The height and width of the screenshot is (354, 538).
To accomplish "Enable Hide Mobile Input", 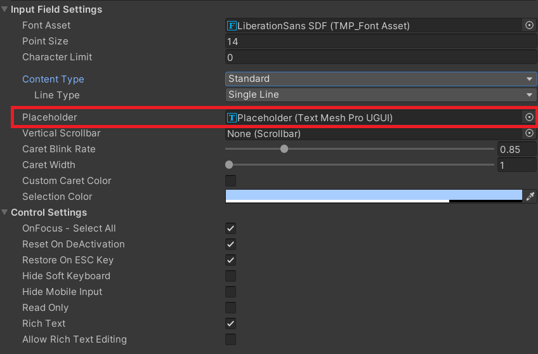I will (x=230, y=292).
